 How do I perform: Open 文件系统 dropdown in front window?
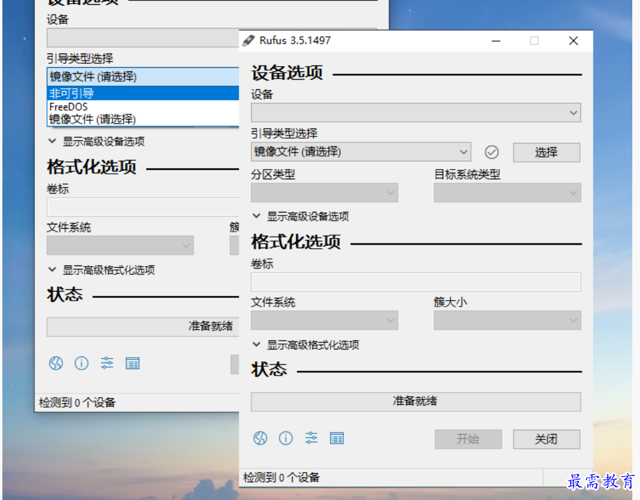325,320
